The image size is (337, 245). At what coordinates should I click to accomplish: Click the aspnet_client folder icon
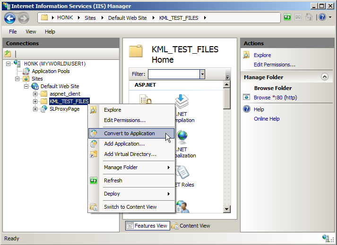(44, 94)
